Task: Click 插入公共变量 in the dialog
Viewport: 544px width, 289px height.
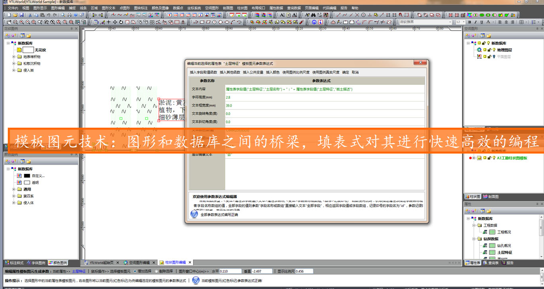Action: click(253, 72)
